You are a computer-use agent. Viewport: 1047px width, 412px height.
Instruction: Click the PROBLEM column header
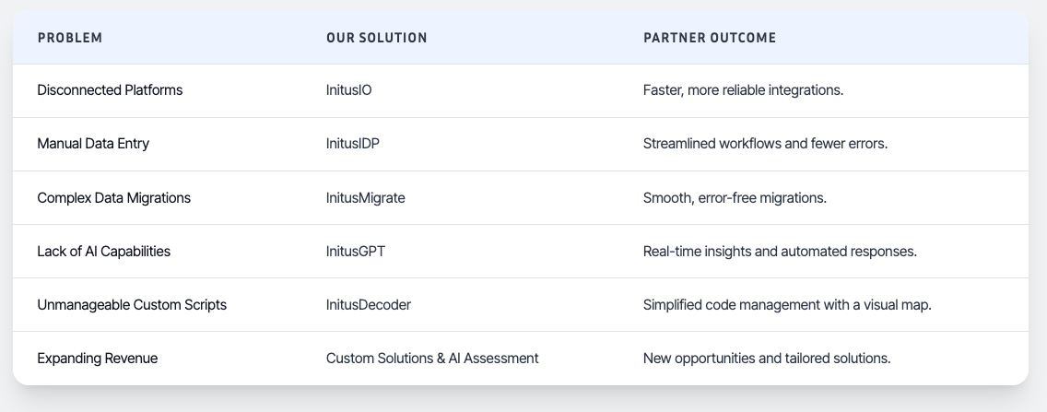point(70,38)
